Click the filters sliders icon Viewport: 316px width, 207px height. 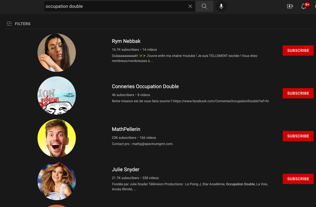[x=10, y=24]
